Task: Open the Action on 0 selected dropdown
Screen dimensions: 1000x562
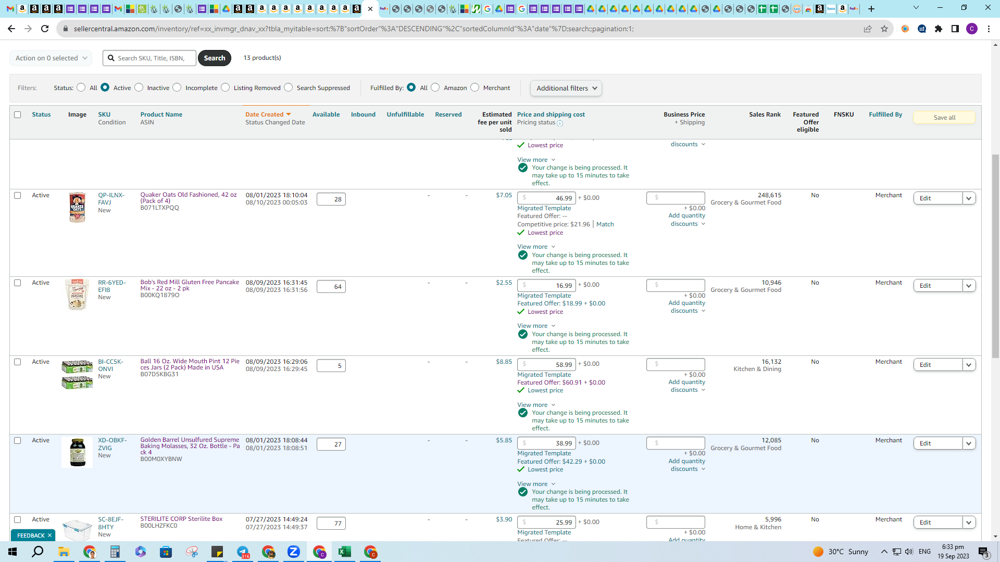Action: [51, 58]
